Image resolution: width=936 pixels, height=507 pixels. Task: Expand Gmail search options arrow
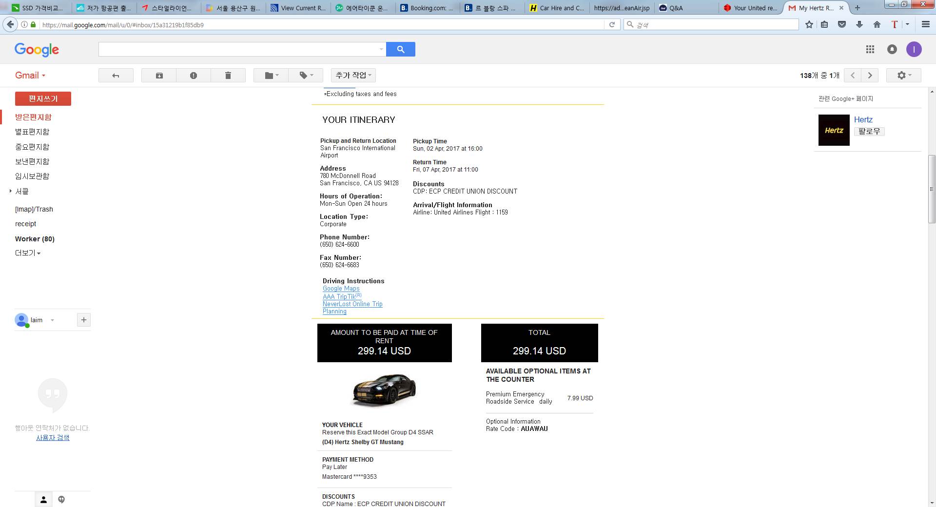pos(381,49)
